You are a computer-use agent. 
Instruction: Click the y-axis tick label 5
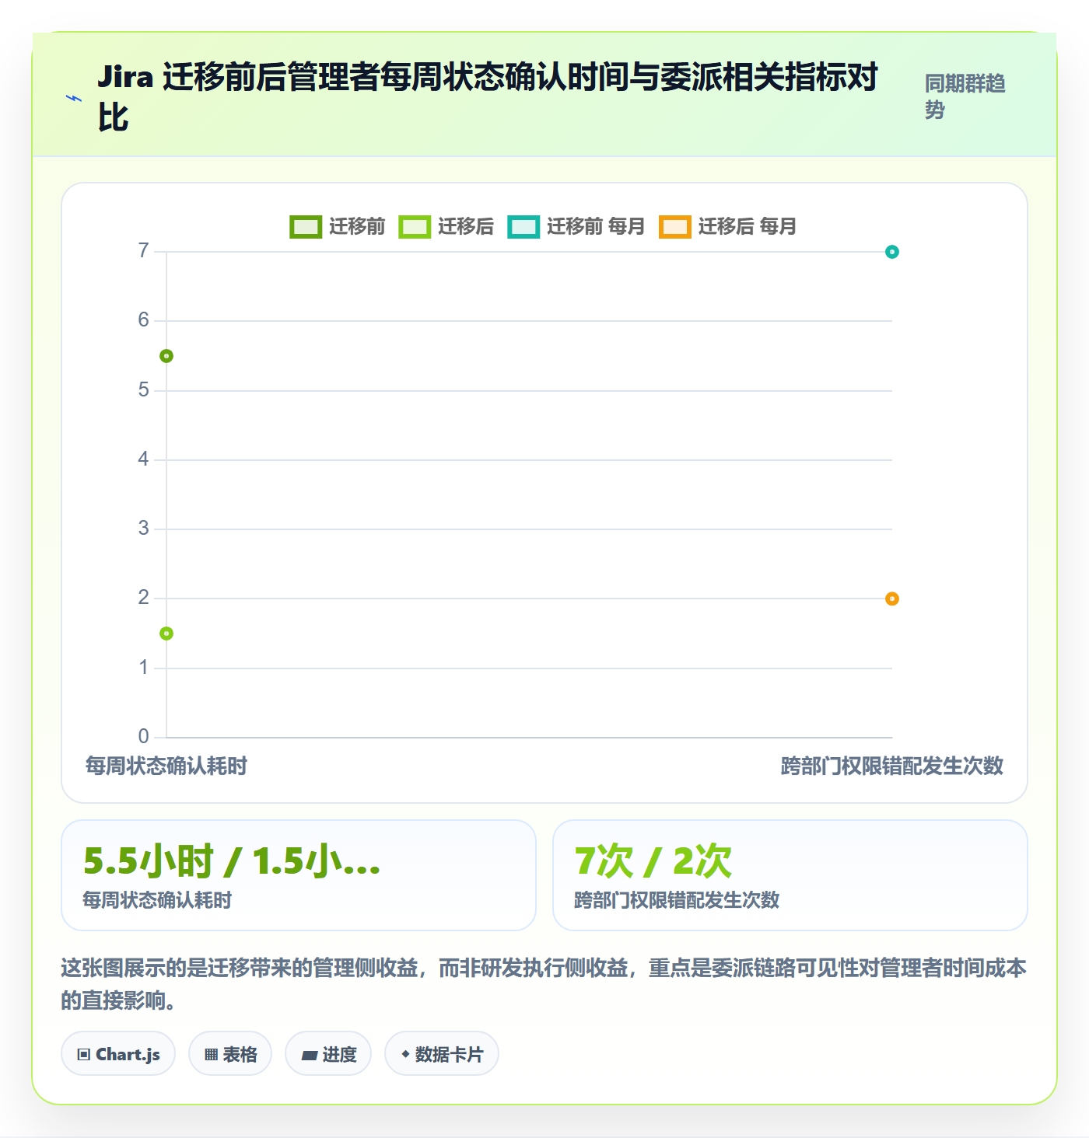(x=144, y=389)
